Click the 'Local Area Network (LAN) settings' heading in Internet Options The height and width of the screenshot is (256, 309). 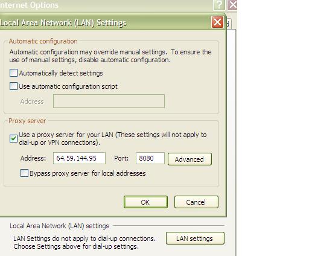click(x=59, y=226)
